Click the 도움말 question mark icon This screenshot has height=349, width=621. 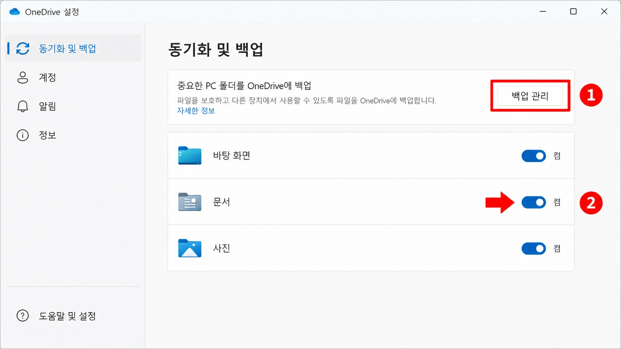pos(23,316)
